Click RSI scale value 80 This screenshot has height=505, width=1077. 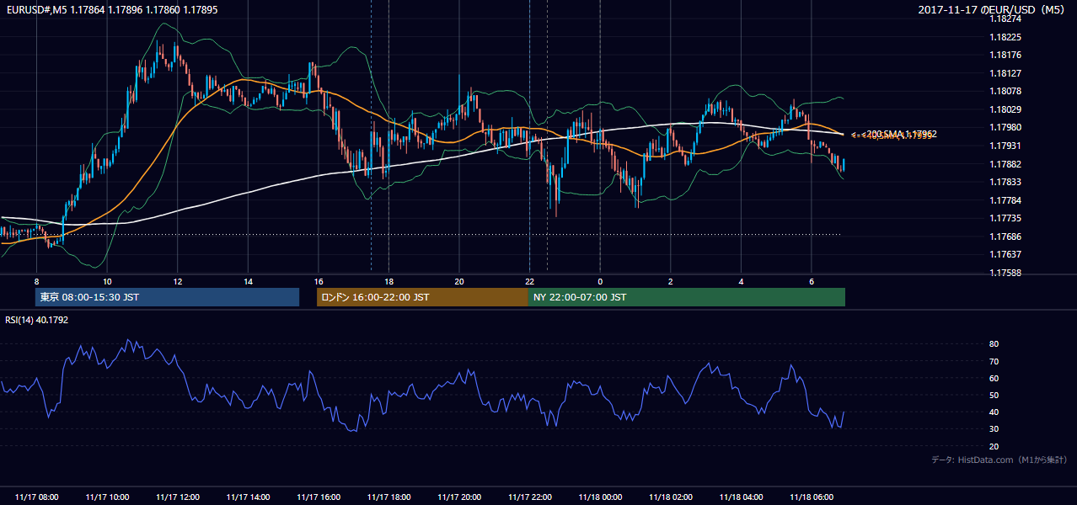click(994, 344)
